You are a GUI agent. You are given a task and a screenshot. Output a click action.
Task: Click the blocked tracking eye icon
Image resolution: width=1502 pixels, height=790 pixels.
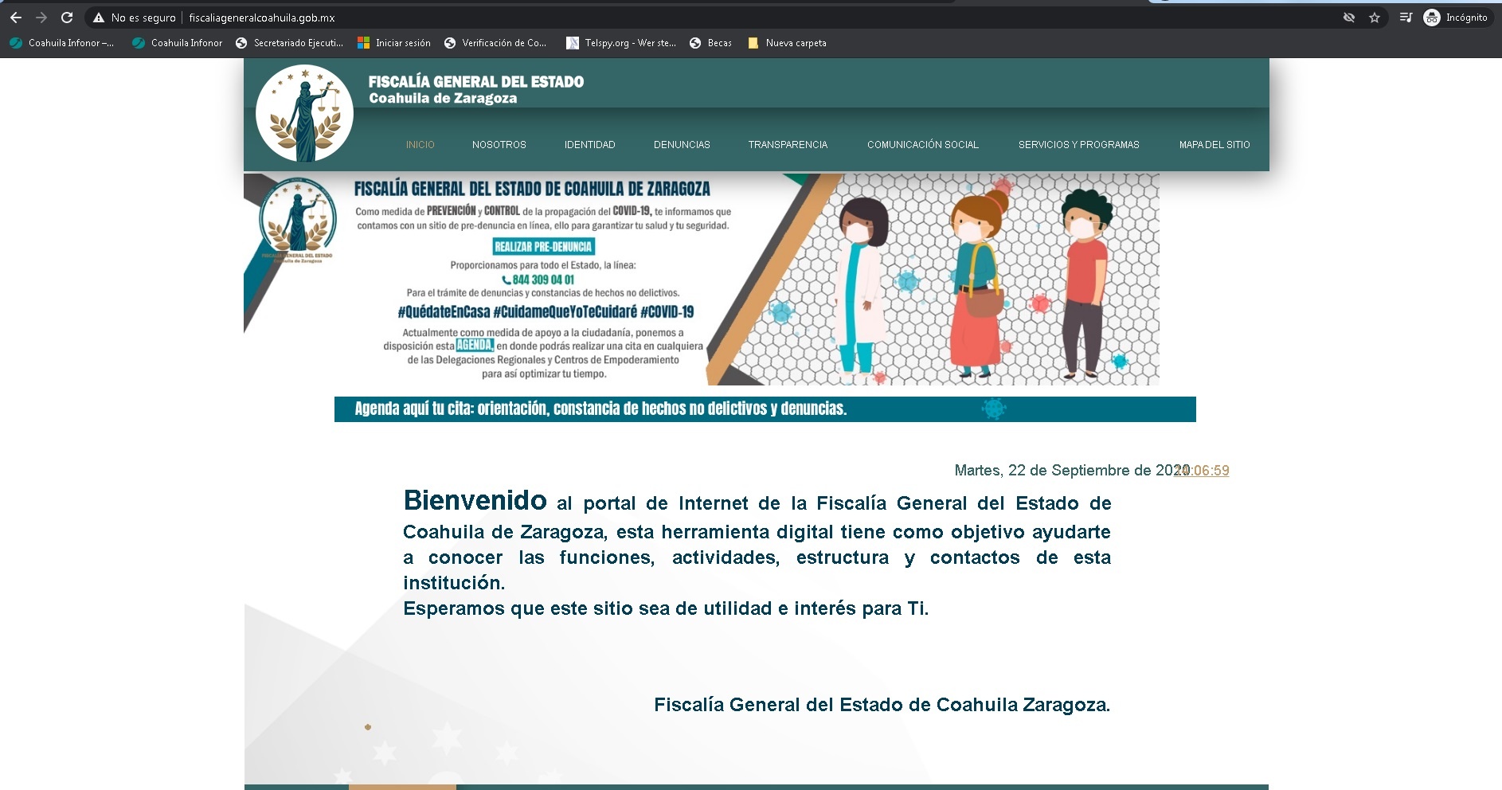pyautogui.click(x=1349, y=18)
